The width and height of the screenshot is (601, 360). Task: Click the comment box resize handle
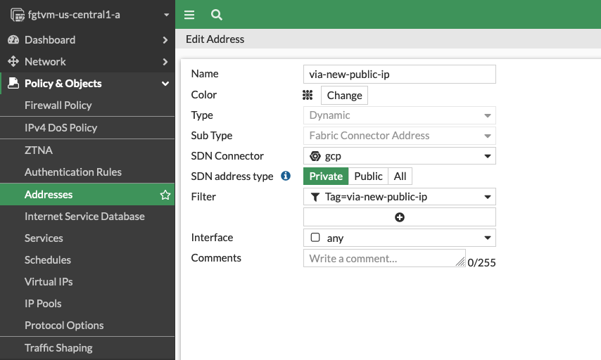point(460,262)
